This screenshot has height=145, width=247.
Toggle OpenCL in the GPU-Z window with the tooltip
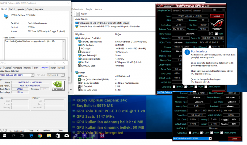point(174,87)
